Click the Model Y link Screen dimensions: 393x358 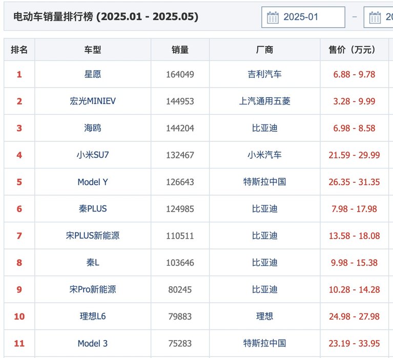[93, 182]
